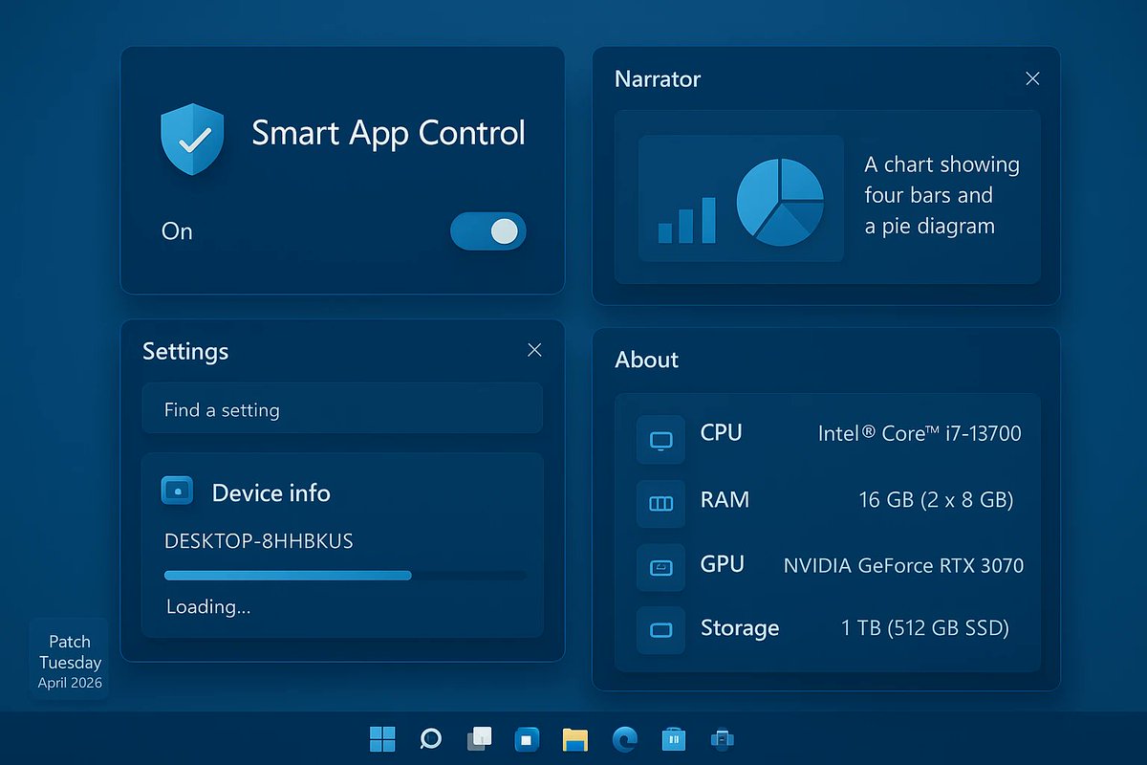Open the Patch Tuesday April 2026 widget
The image size is (1147, 765).
[69, 661]
